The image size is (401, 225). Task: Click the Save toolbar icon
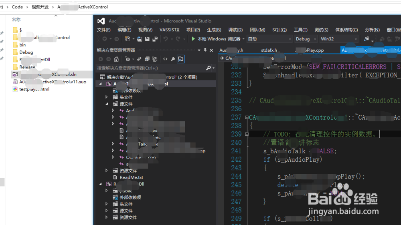[147, 39]
